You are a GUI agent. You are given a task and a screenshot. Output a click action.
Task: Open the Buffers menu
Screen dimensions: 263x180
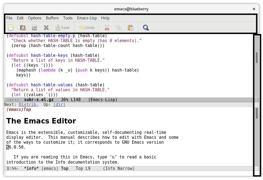(52, 18)
